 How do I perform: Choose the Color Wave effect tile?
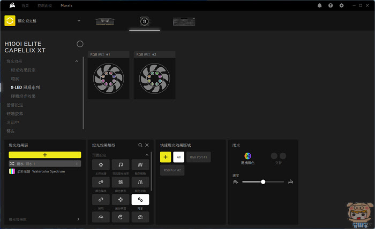tap(140, 182)
